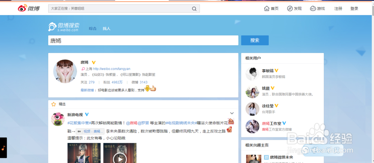Screen dimensions: 374x163
Task: Click the 相关用户 heading
Action: (x=253, y=58)
